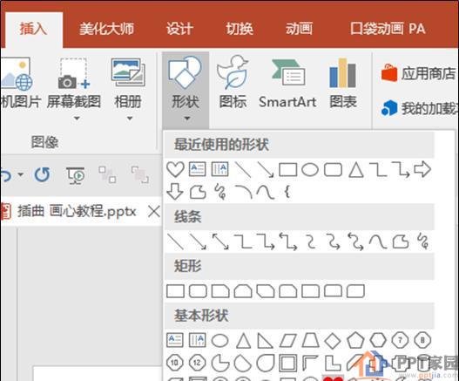Select isosceles triangle in 基本形状

tap(244, 341)
